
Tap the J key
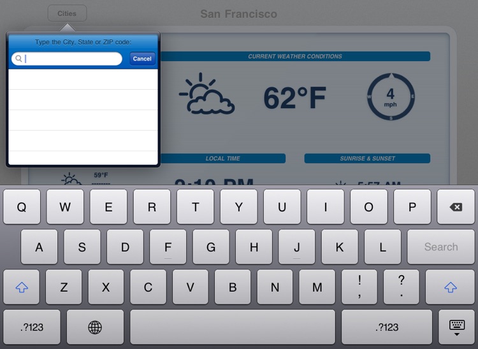tap(296, 246)
